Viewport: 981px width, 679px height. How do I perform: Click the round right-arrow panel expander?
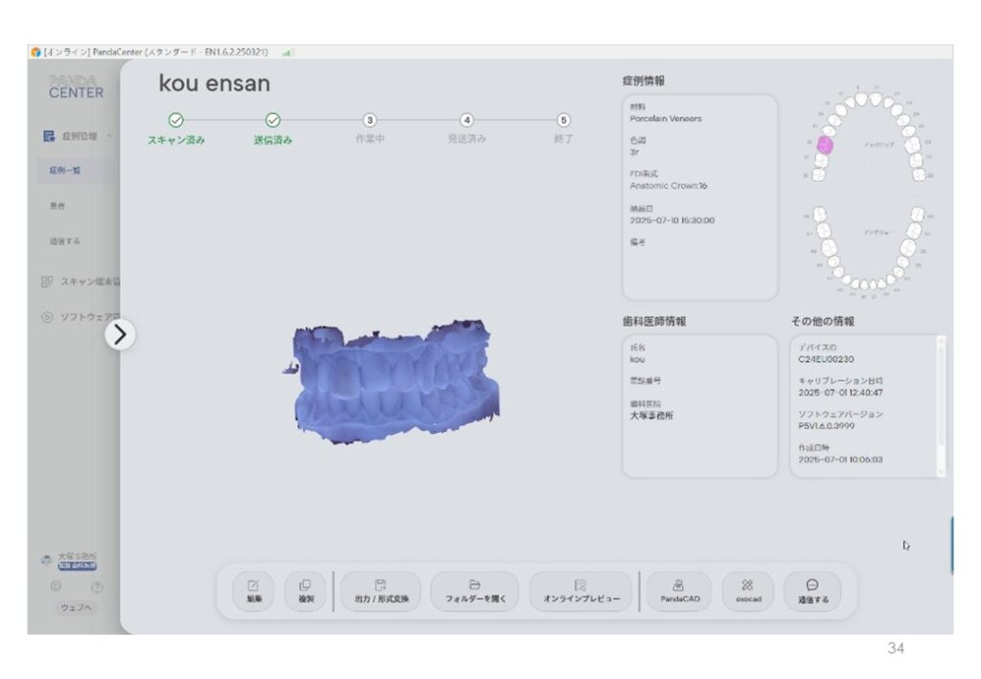(121, 333)
